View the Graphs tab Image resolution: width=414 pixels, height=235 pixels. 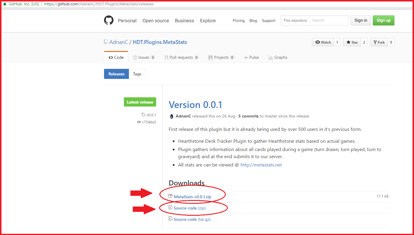[x=278, y=57]
